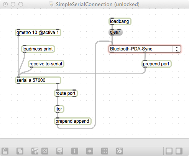Click the object explorer tubes icon
189x156 pixels.
pyautogui.click(x=35, y=151)
